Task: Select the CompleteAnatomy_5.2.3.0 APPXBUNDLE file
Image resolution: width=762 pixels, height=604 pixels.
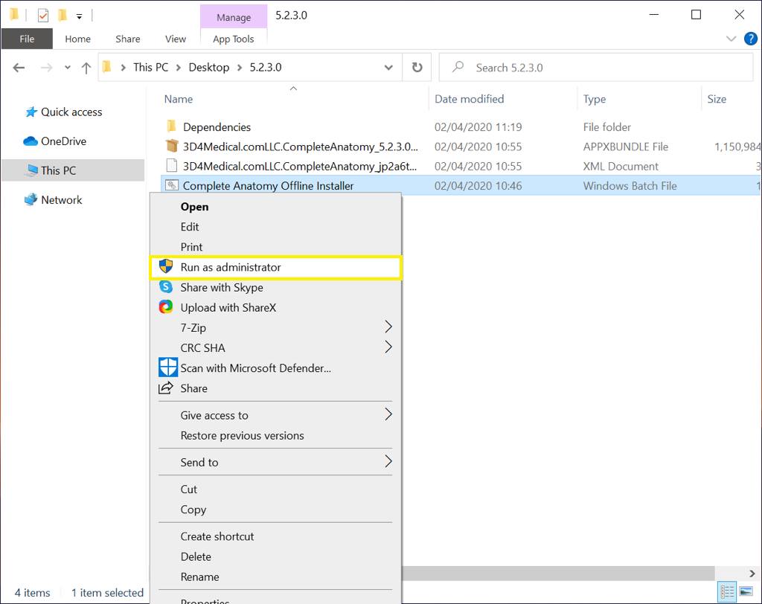Action: click(301, 147)
